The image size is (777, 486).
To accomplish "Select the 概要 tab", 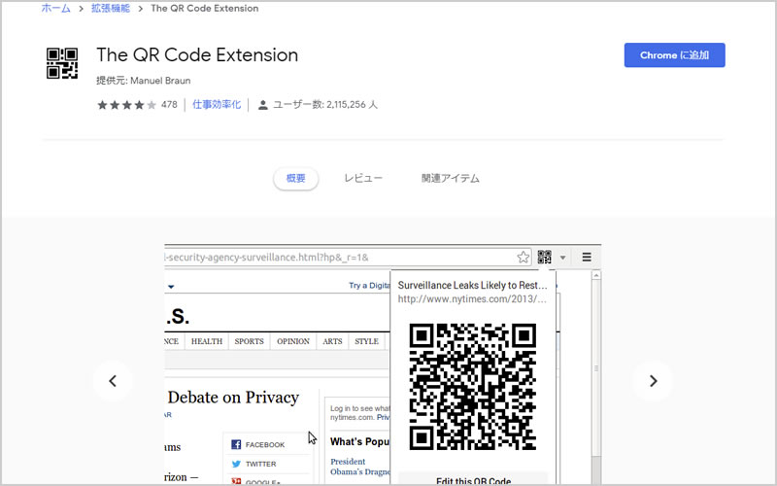I will click(296, 179).
